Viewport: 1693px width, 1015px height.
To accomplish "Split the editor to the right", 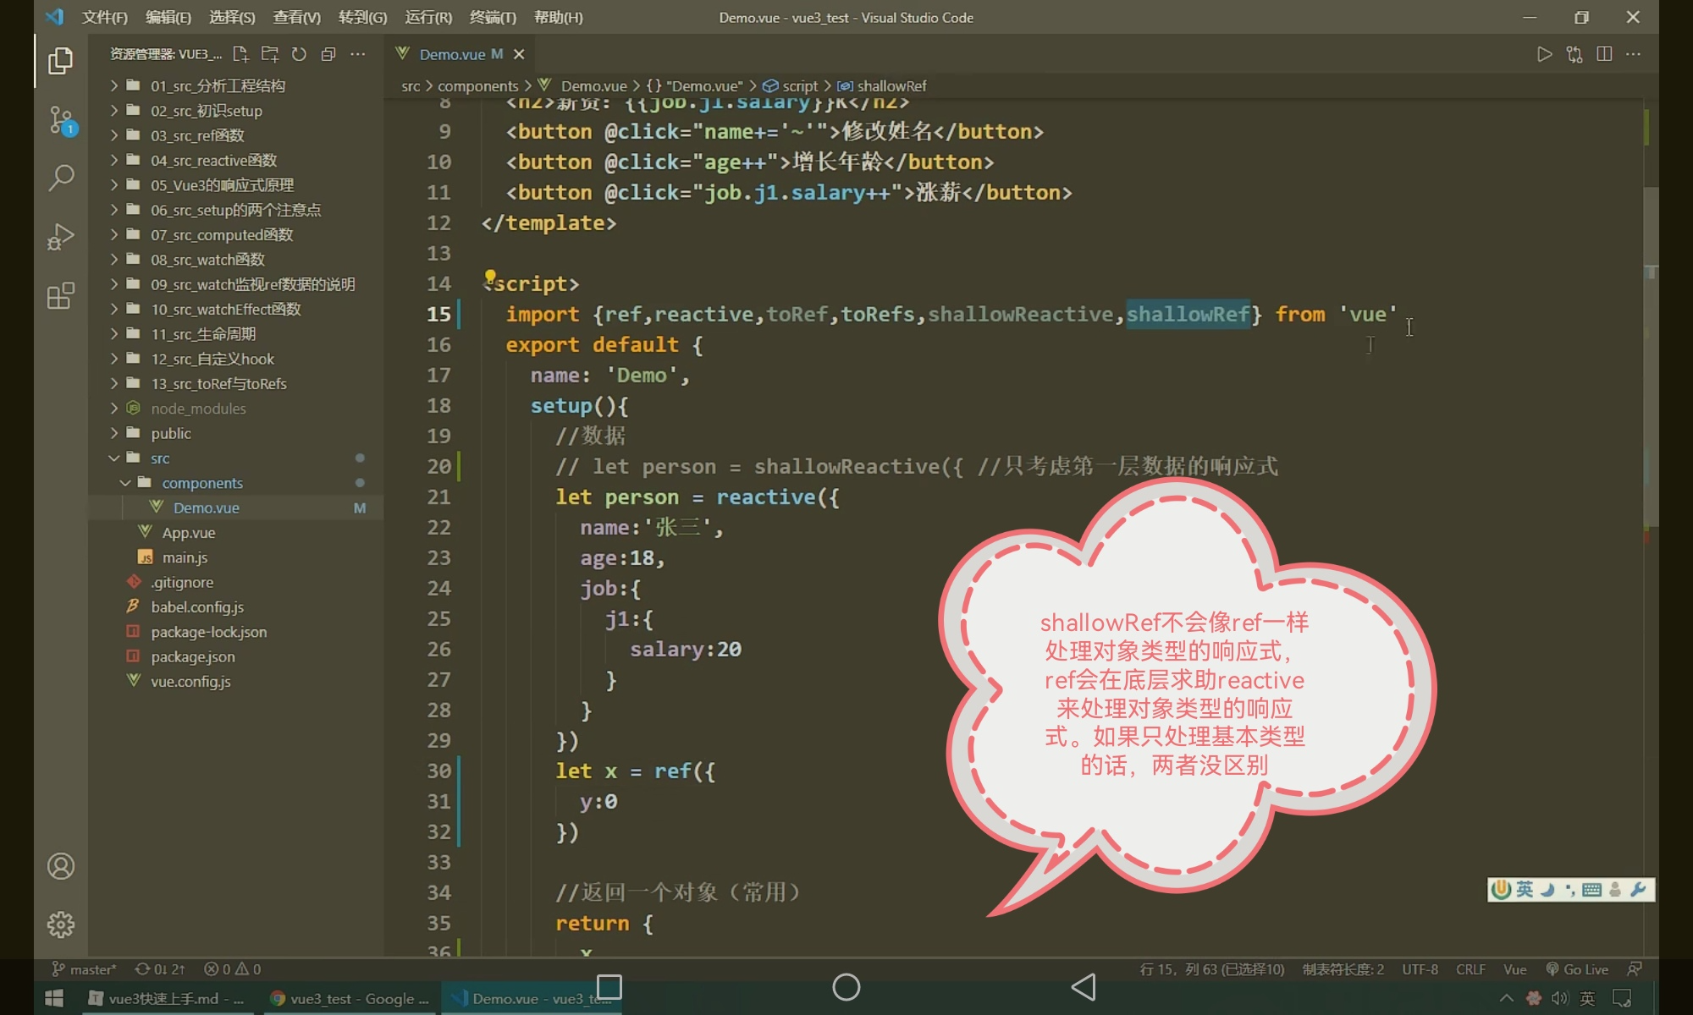I will [1603, 54].
